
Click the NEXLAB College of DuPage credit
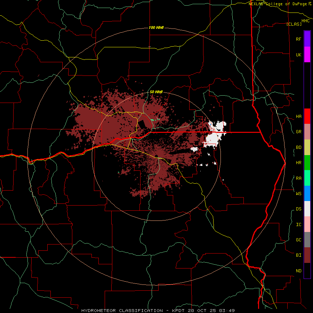tap(280, 4)
